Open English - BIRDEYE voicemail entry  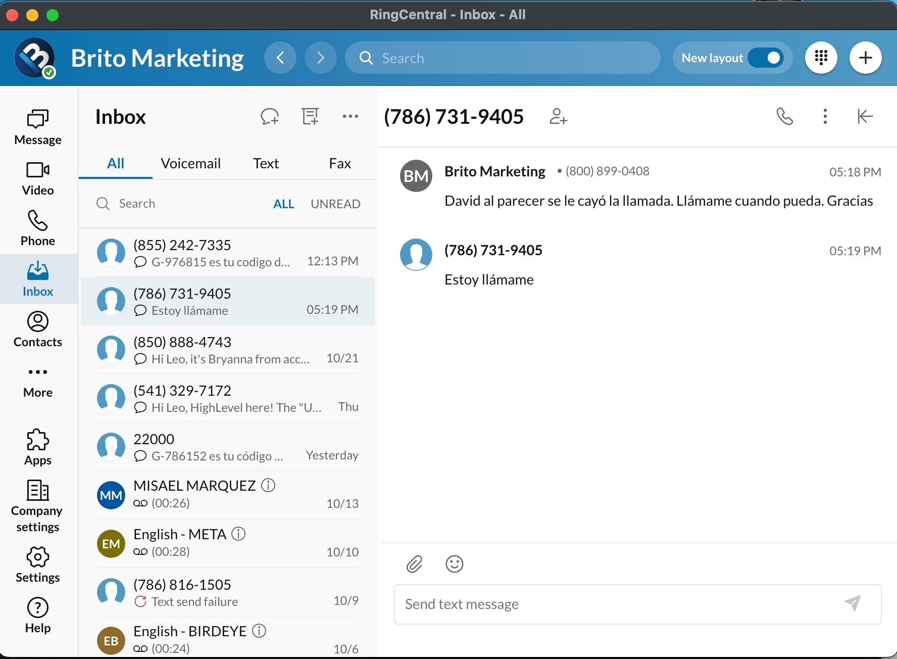pos(228,637)
